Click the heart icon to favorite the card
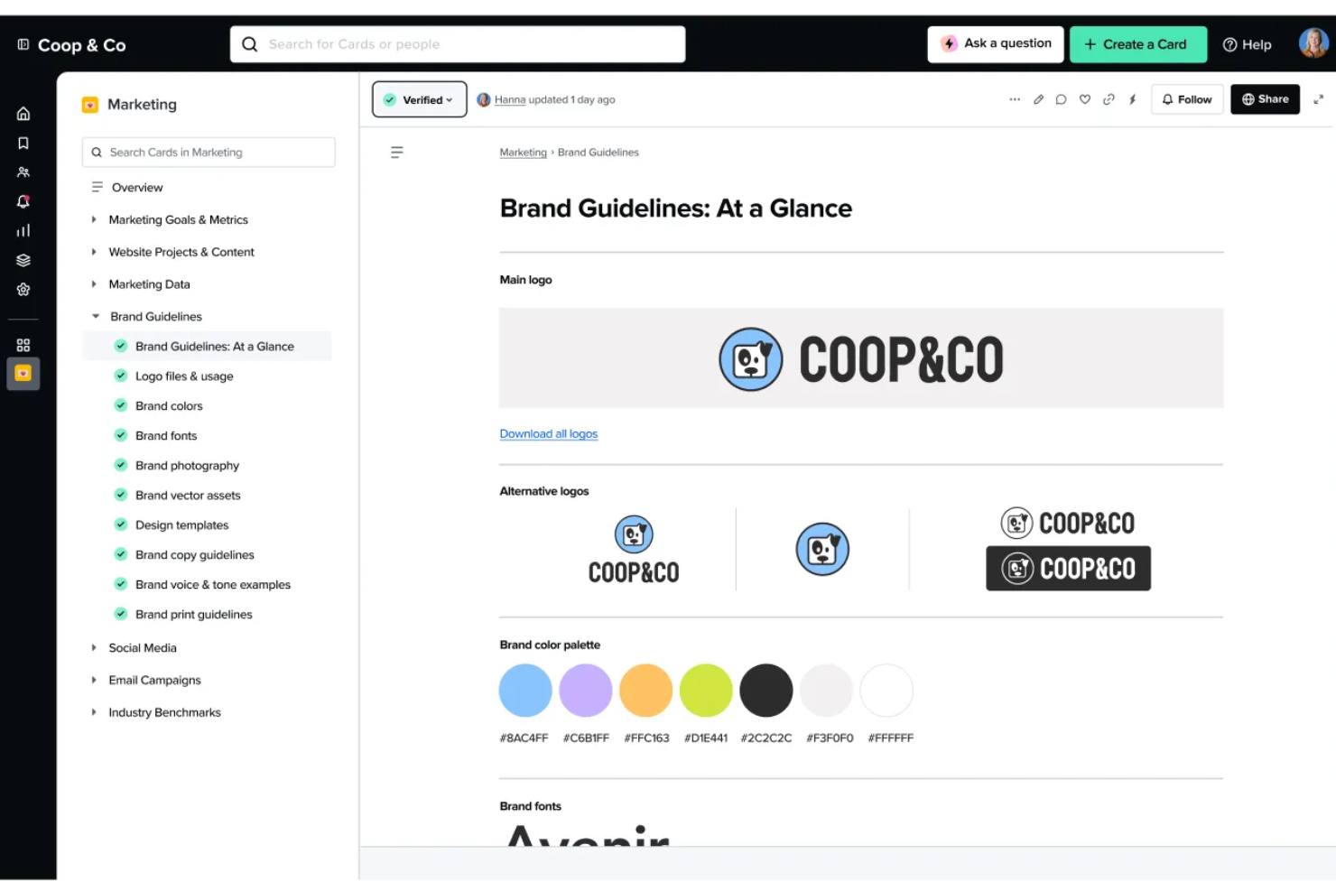The width and height of the screenshot is (1336, 891). click(x=1085, y=99)
